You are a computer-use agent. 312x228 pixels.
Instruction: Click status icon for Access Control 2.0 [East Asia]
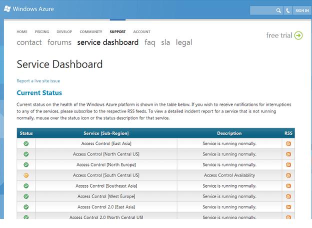point(26,207)
